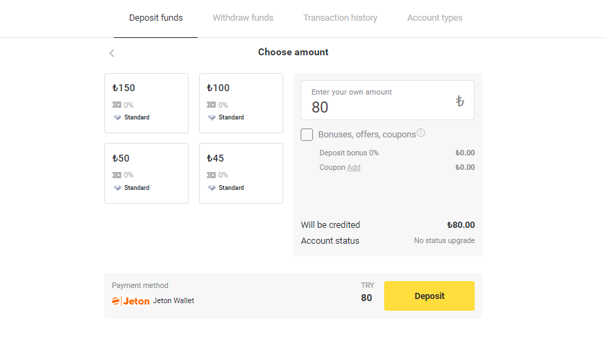Click the yellow Deposit button
Image resolution: width=606 pixels, height=337 pixels.
(429, 296)
